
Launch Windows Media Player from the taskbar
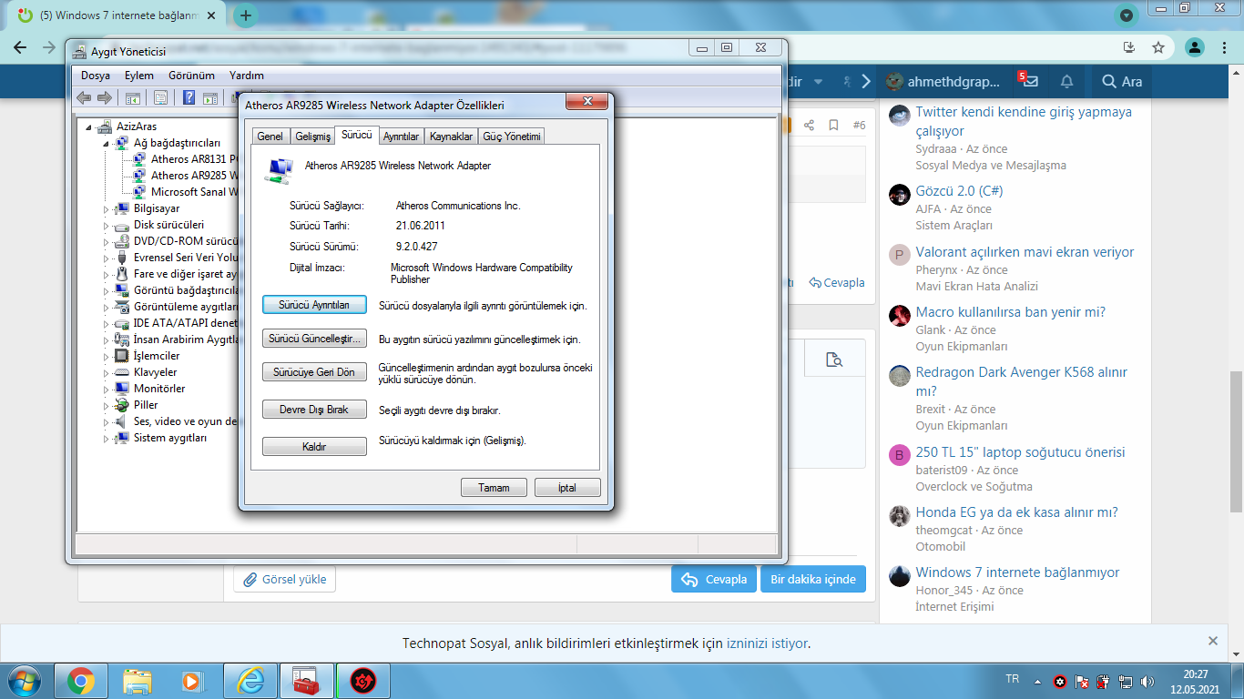click(x=193, y=680)
